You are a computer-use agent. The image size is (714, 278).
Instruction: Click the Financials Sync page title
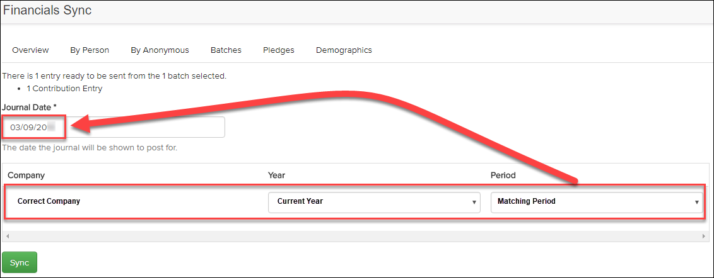(47, 10)
